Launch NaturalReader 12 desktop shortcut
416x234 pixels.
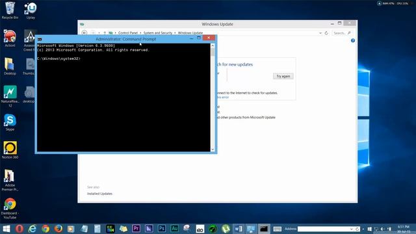click(x=10, y=96)
